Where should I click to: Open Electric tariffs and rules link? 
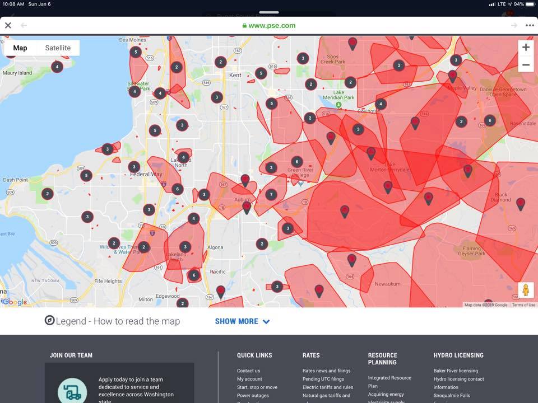coord(328,387)
